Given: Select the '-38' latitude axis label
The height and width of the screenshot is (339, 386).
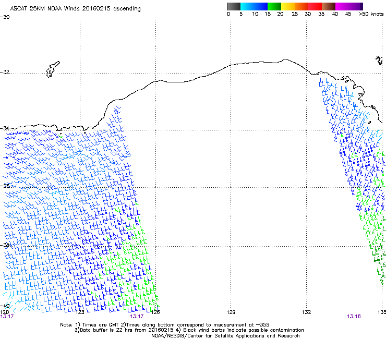Looking at the screenshot, I should [x=5, y=245].
